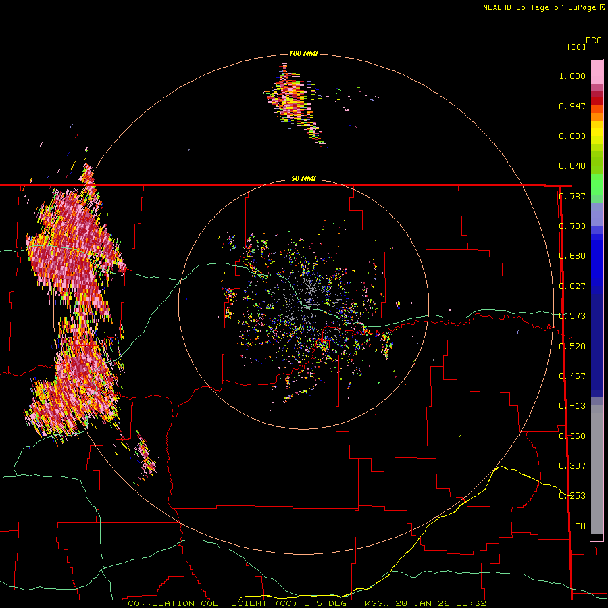
Task: Click the TH label on the scale
Action: point(580,526)
